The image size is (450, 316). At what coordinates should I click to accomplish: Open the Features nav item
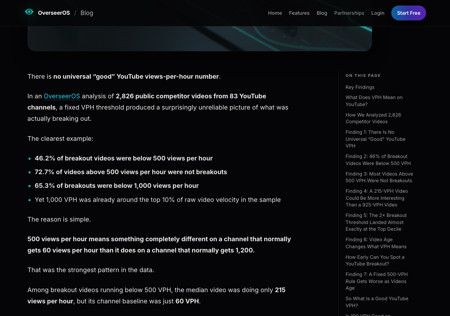299,13
